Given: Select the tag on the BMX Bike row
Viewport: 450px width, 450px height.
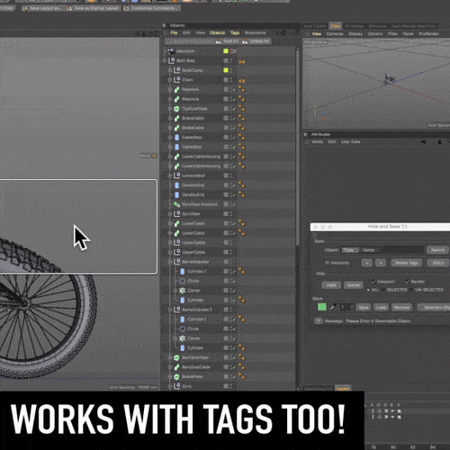Looking at the screenshot, I should point(242,61).
